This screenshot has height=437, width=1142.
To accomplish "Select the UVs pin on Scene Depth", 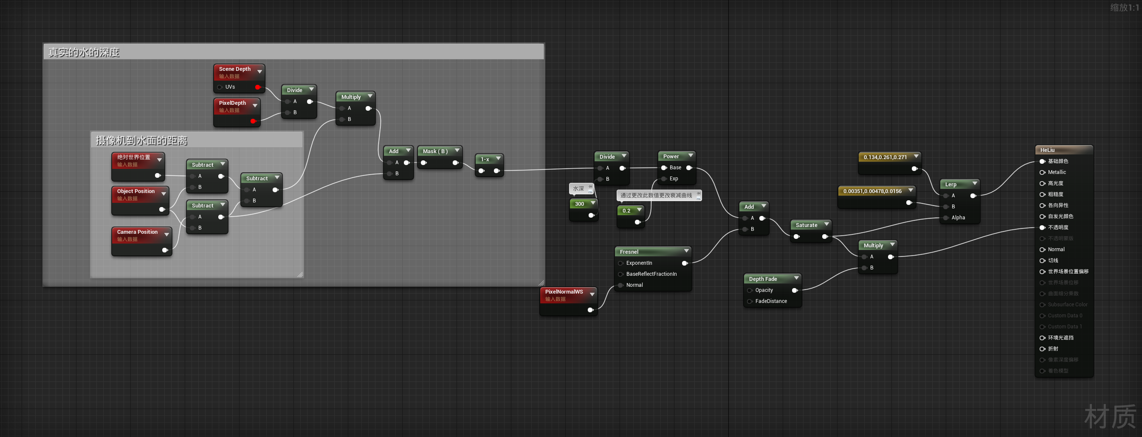I will 220,87.
